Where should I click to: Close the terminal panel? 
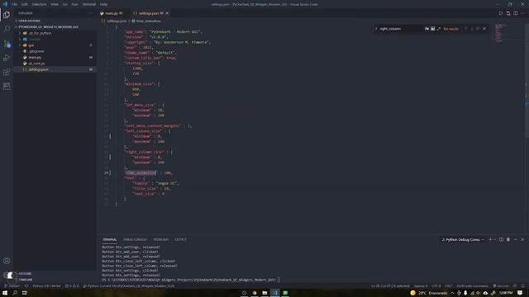(522, 239)
